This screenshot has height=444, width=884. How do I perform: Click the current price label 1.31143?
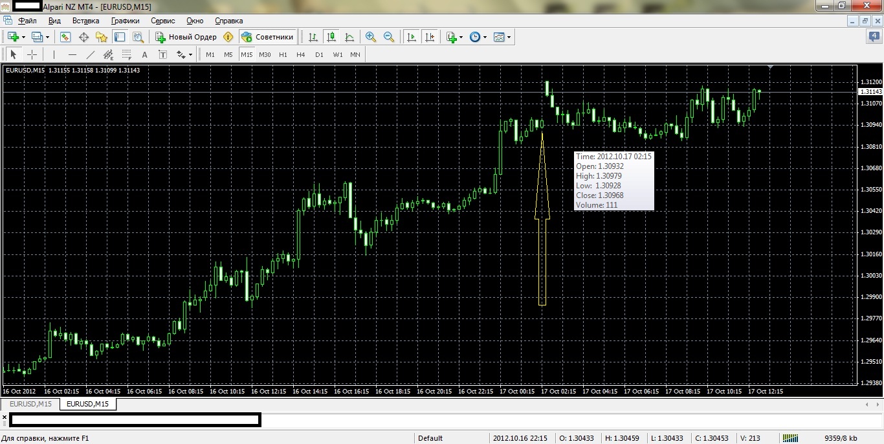click(871, 92)
